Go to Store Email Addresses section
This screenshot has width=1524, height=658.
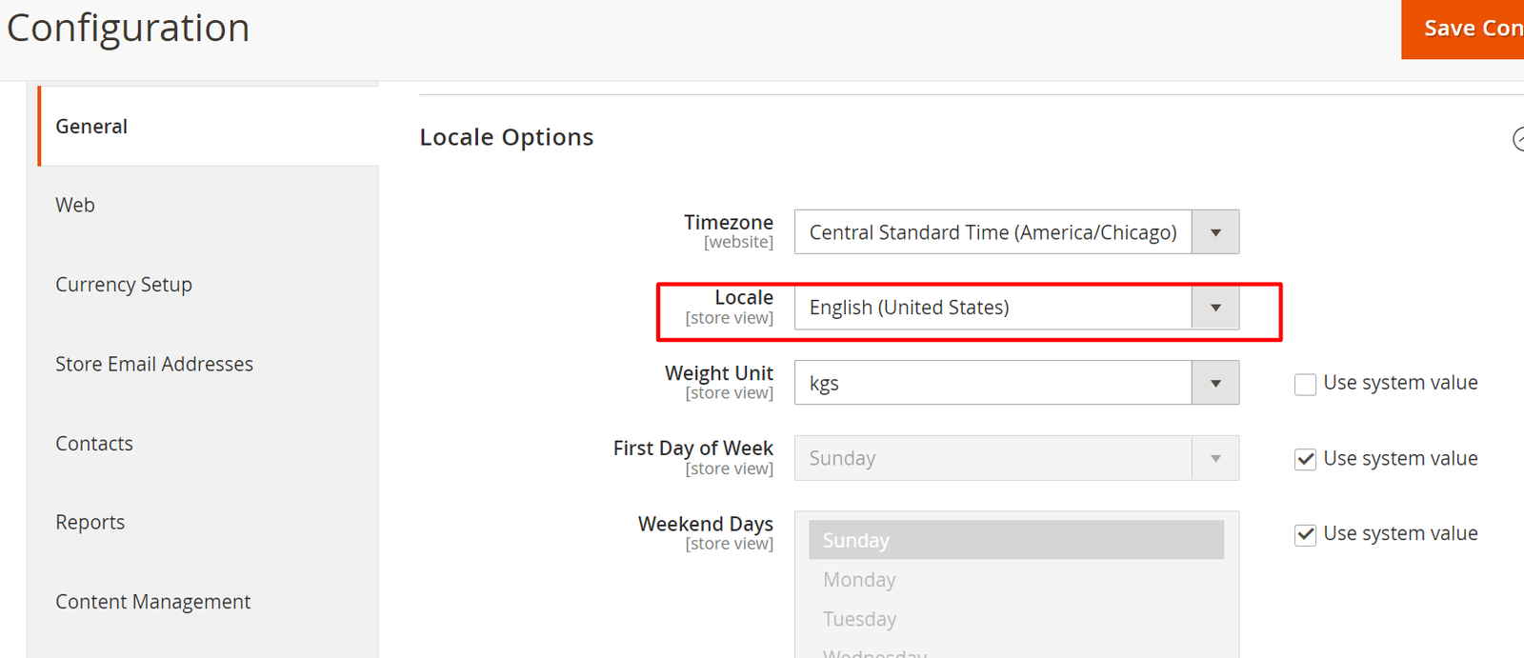coord(154,364)
